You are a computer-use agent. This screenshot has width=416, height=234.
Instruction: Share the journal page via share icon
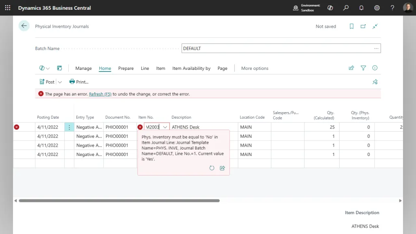351,68
